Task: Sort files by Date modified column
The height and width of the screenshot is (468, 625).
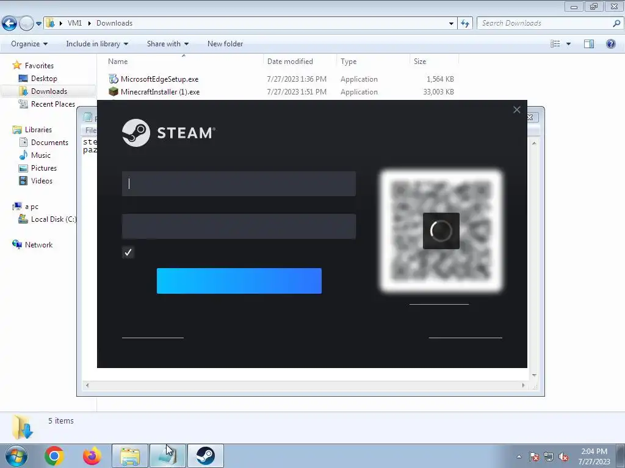Action: pos(290,62)
